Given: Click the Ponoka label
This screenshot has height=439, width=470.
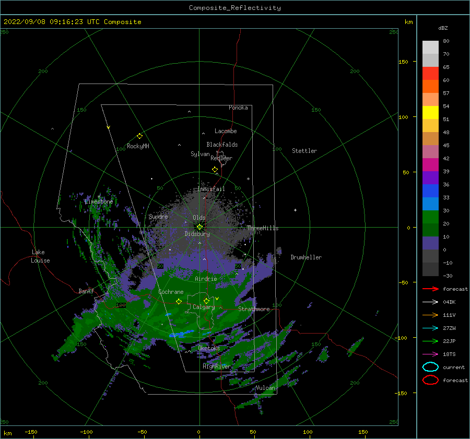Looking at the screenshot, I should 238,108.
